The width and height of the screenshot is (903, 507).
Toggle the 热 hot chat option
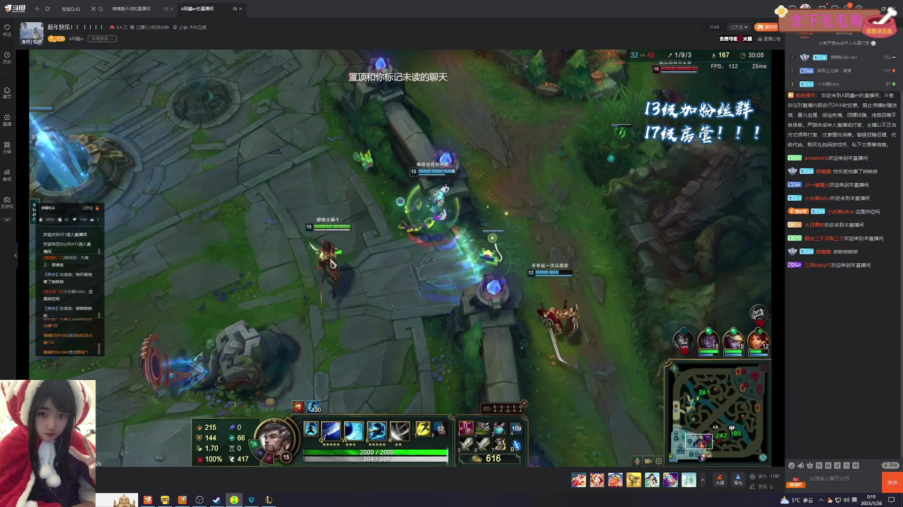coord(847,466)
